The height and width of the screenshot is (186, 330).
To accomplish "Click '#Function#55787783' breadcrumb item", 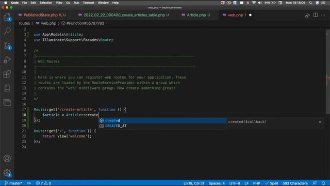I will pos(85,23).
